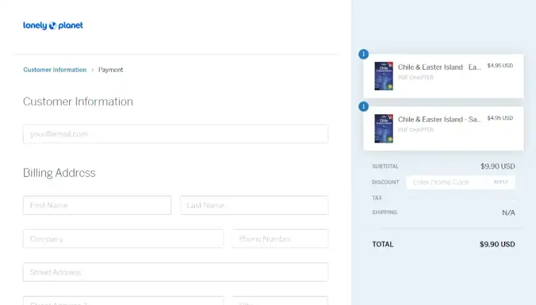This screenshot has width=536, height=305.
Task: Select the Street Address 2 field
Action: tap(123, 300)
